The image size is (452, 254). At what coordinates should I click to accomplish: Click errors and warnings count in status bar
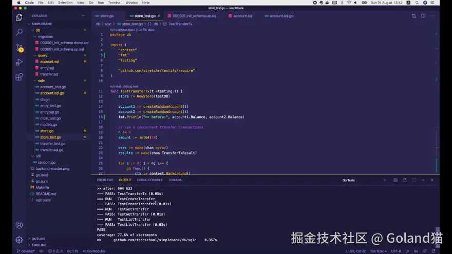[x=55, y=251]
